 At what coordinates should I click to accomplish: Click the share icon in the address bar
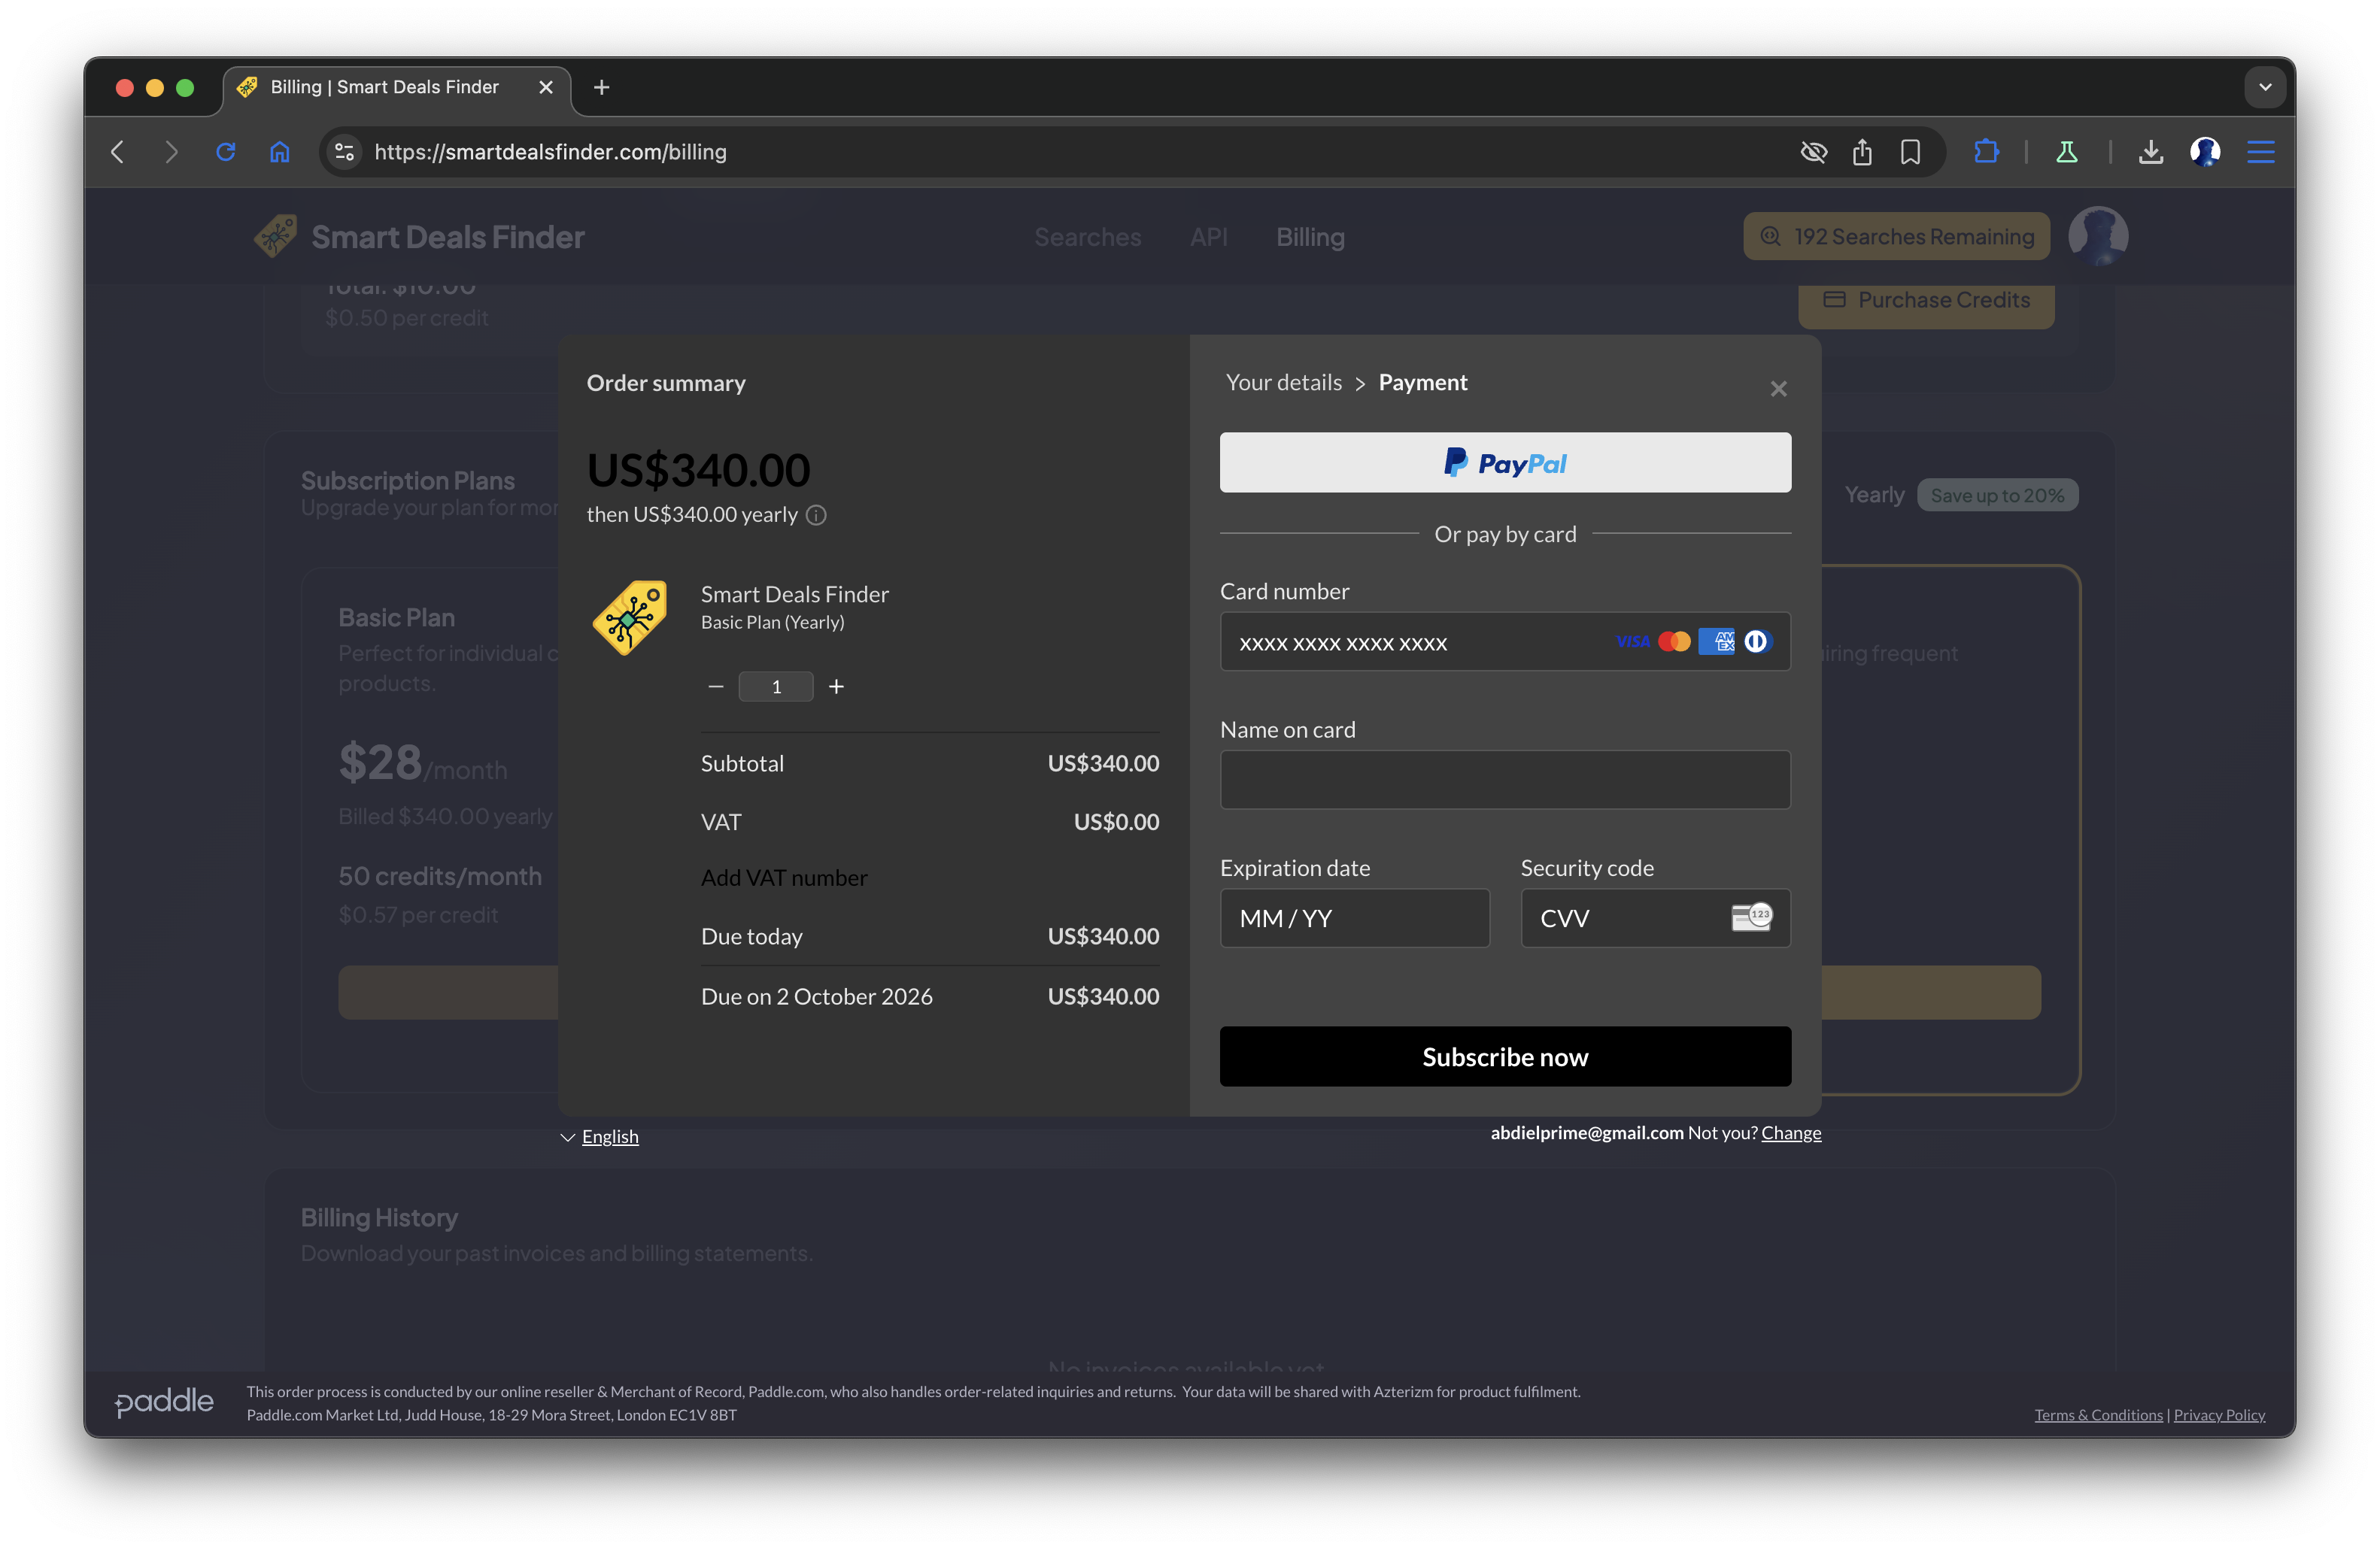(1862, 152)
